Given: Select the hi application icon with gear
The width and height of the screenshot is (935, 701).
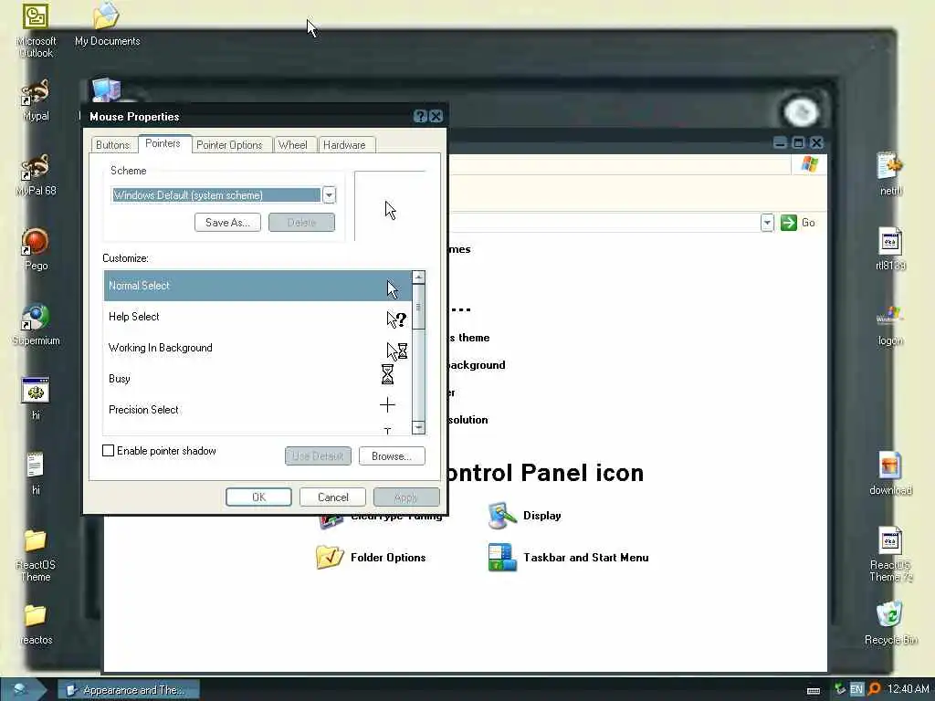Looking at the screenshot, I should [36, 400].
